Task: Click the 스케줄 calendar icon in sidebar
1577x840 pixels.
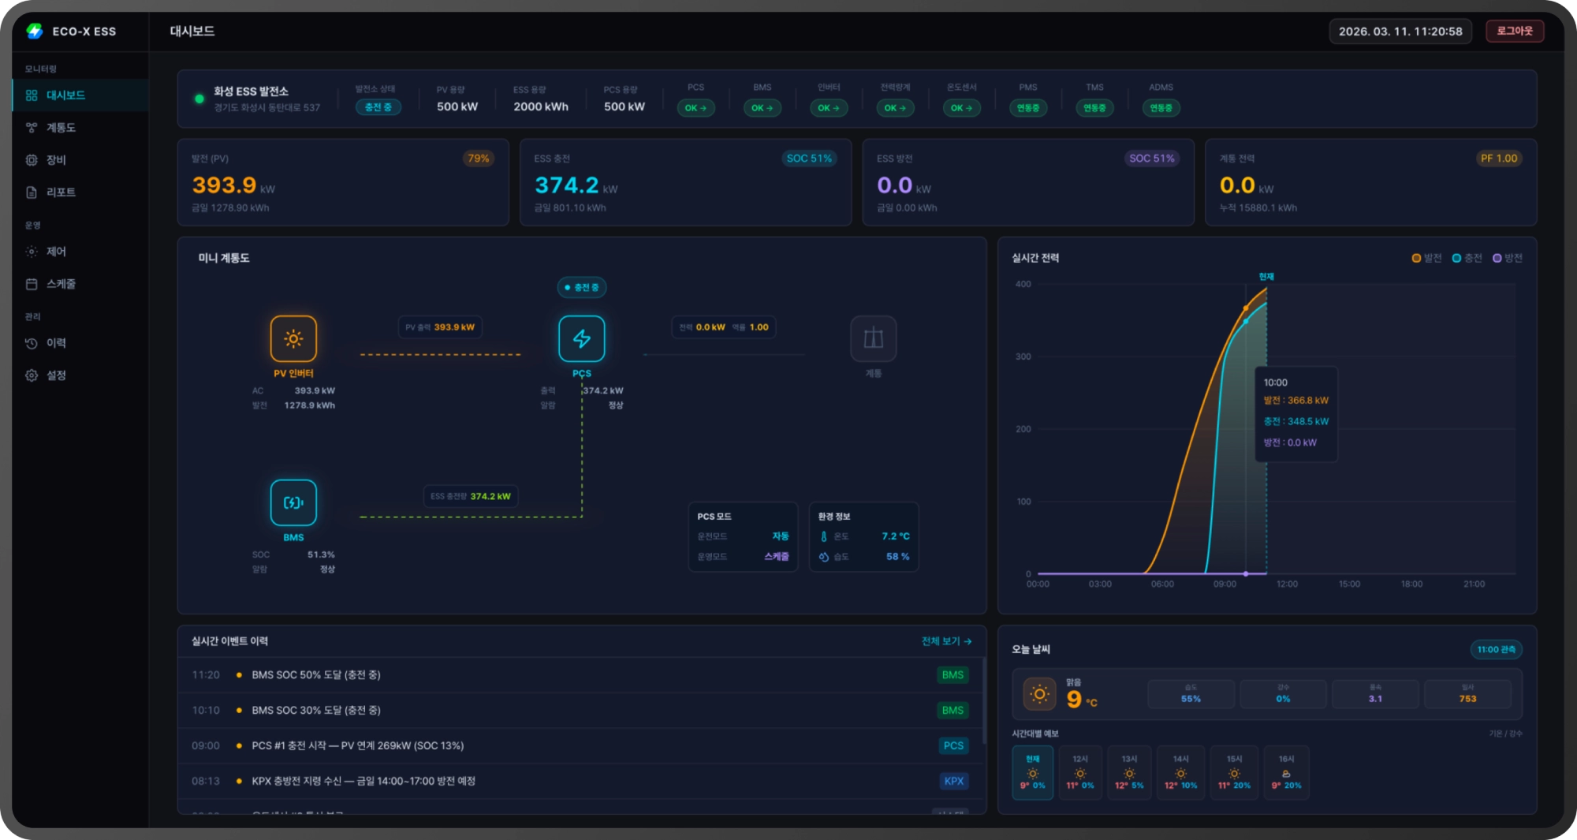Action: point(32,284)
